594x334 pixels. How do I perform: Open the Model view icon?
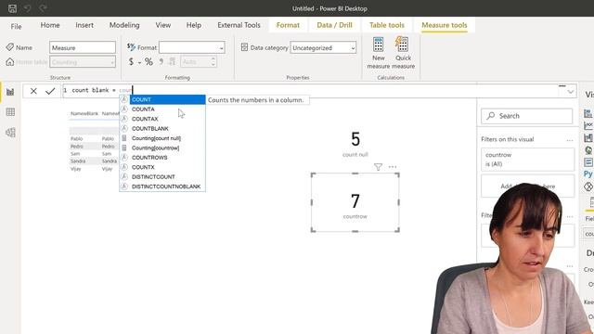[x=10, y=133]
